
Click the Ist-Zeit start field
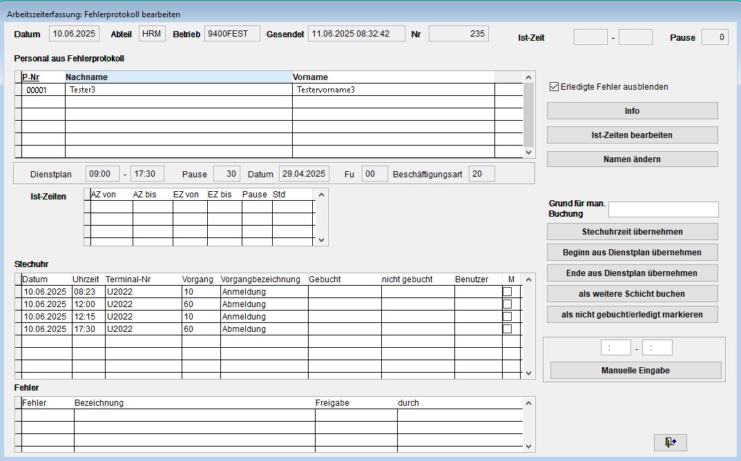click(590, 37)
